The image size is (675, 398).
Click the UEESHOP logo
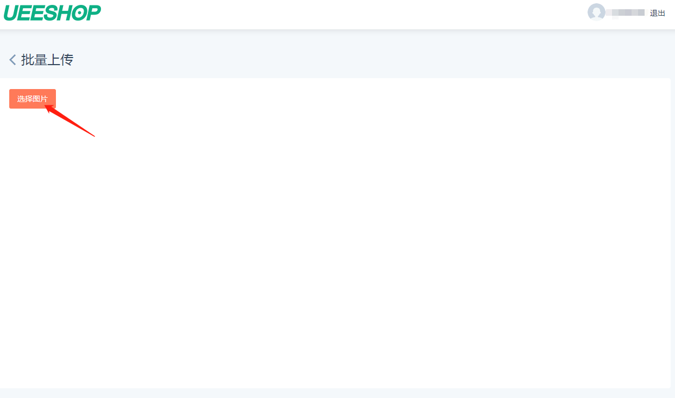52,12
